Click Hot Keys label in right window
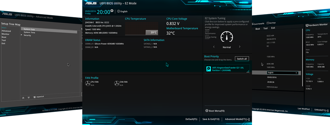The width and height of the screenshot is (330, 125). coord(272,23)
